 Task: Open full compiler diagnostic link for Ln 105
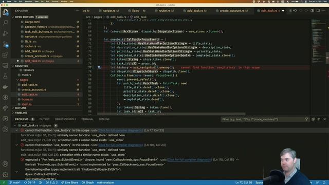pos(120,145)
